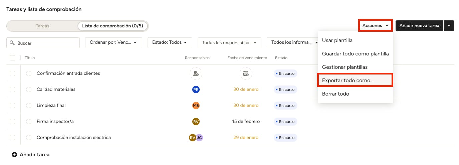Click the assign-responsible icon for Confirmación entrada clientes
The width and height of the screenshot is (459, 165).
pos(196,73)
